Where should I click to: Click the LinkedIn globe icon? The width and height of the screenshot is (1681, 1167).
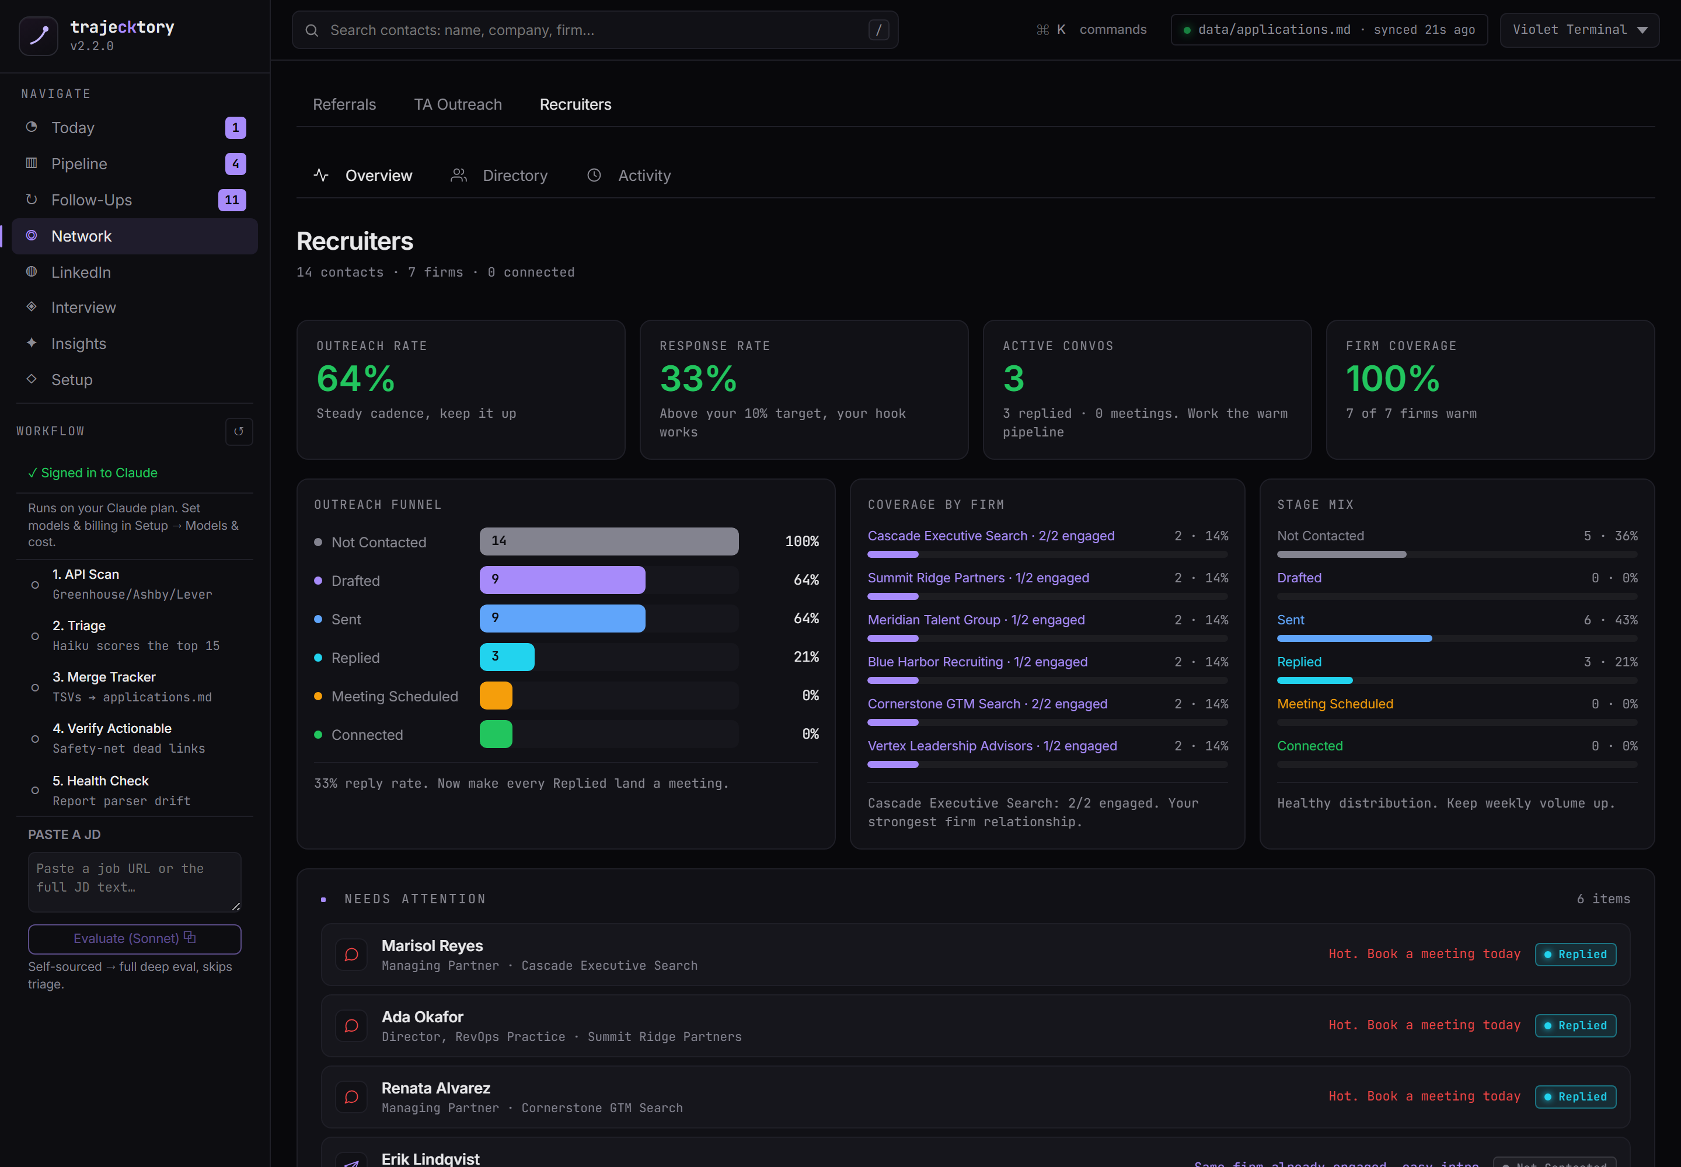point(32,271)
